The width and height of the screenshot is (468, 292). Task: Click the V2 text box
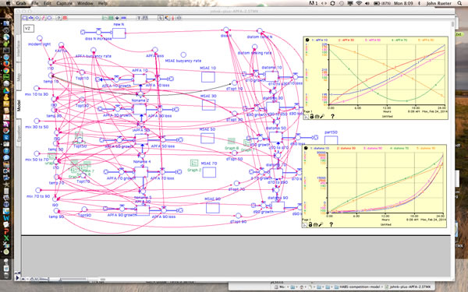[29, 29]
